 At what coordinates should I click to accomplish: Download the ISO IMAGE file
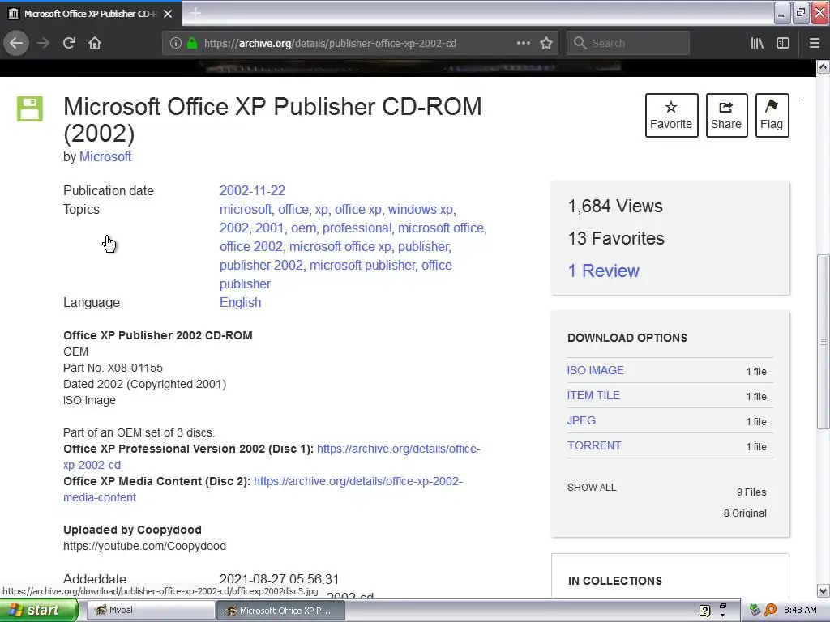point(596,370)
